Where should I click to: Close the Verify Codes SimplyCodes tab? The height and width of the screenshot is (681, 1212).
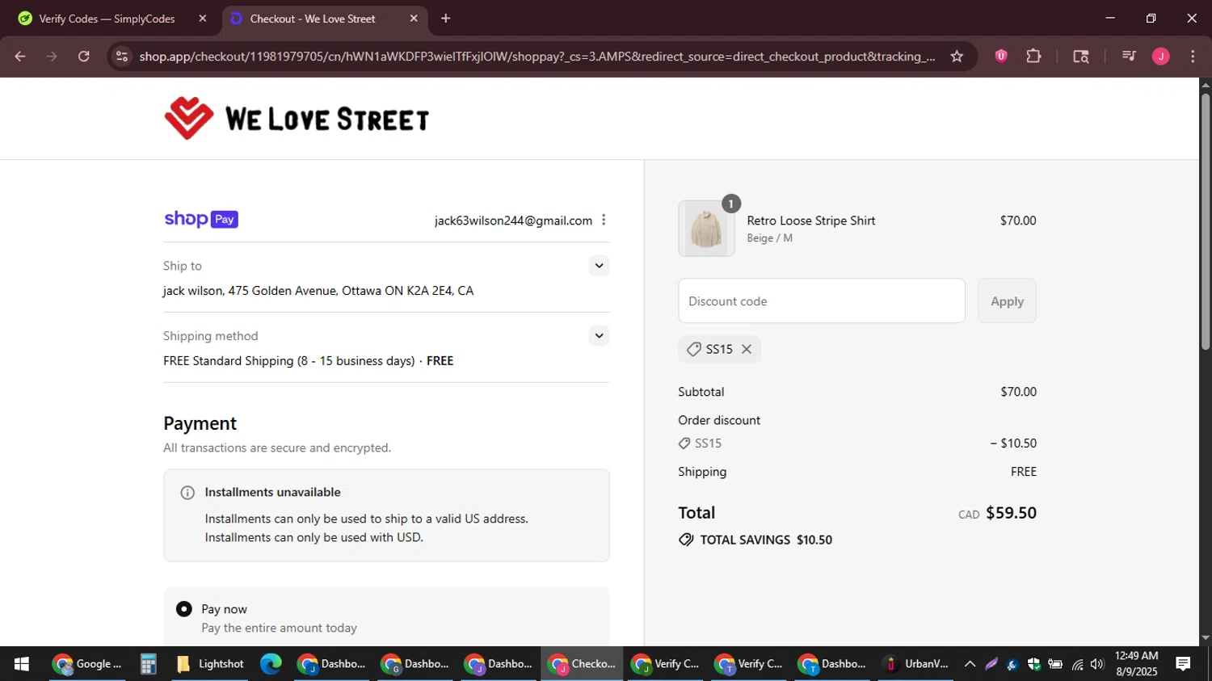(203, 19)
